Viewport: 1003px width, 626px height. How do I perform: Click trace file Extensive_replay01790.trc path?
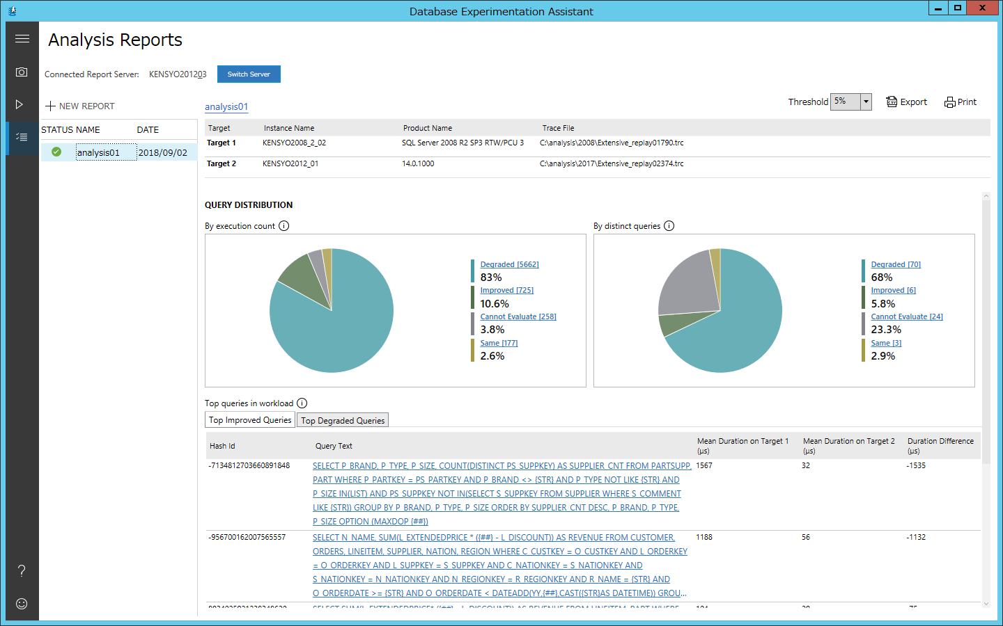click(x=612, y=143)
